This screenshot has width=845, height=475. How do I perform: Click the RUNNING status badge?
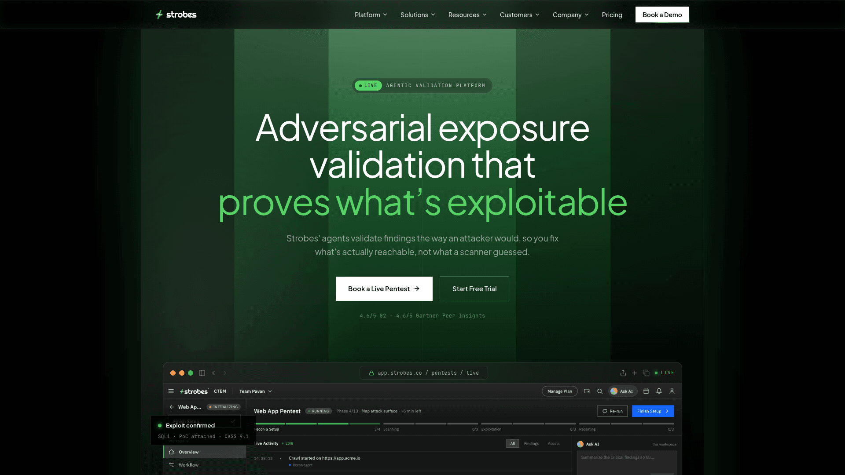[x=319, y=411]
